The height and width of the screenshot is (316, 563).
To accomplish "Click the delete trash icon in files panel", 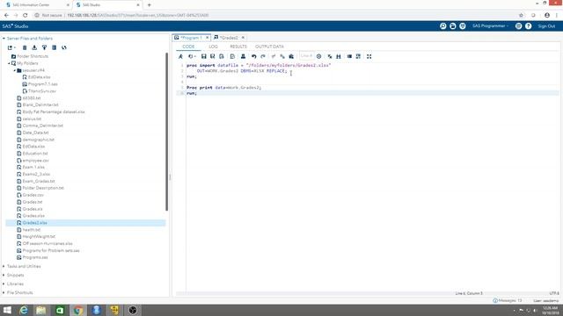I will click(25, 47).
